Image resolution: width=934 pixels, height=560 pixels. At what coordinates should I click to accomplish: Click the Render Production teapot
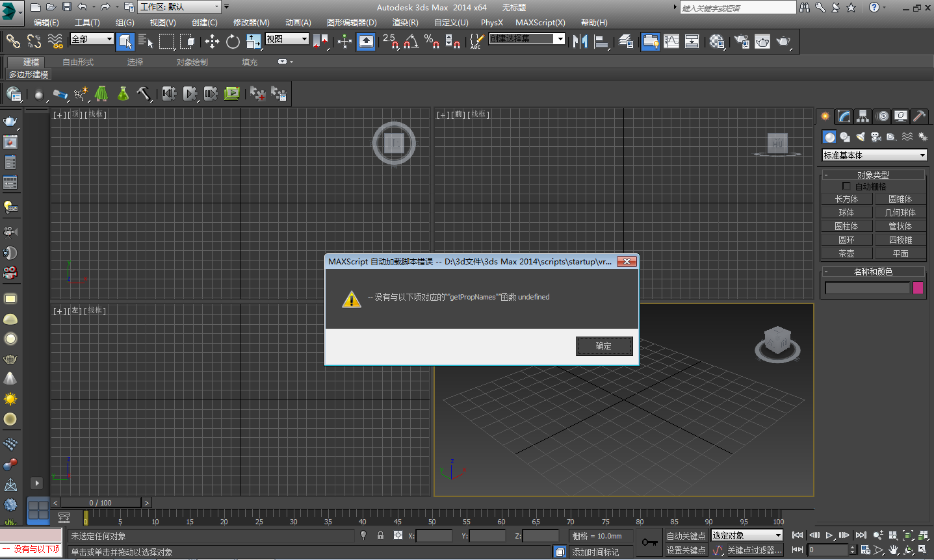point(784,42)
